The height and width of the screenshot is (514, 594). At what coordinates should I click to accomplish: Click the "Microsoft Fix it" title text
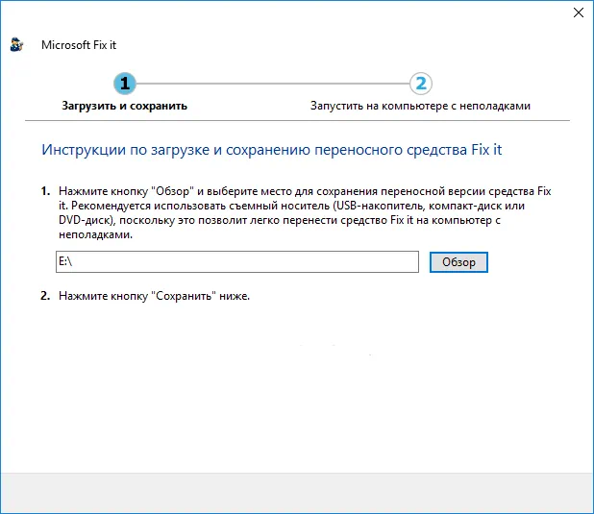coord(79,45)
